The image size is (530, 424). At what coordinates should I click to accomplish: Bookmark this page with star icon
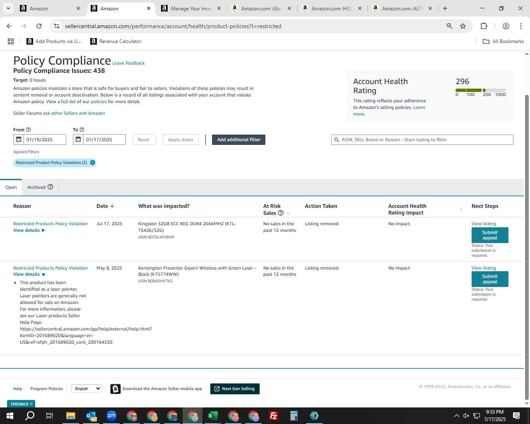point(463,26)
